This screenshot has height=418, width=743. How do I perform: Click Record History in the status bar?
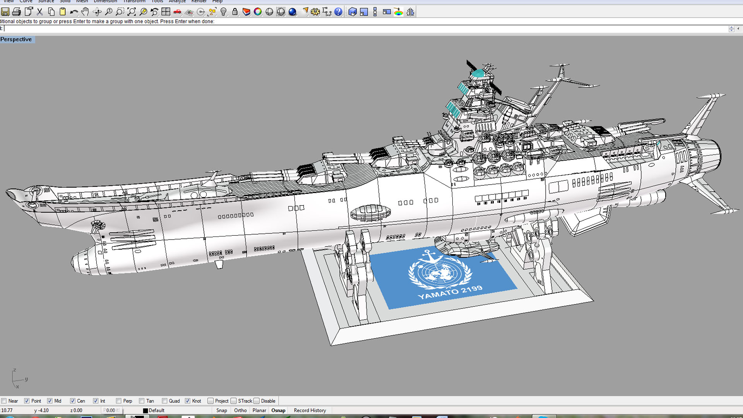coord(310,411)
